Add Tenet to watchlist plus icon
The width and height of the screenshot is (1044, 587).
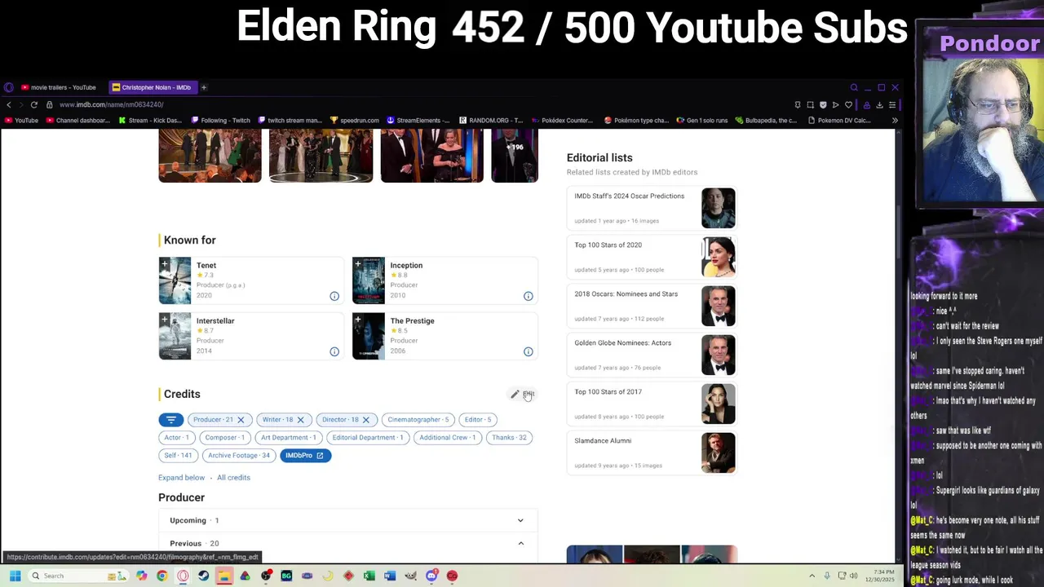(x=164, y=263)
